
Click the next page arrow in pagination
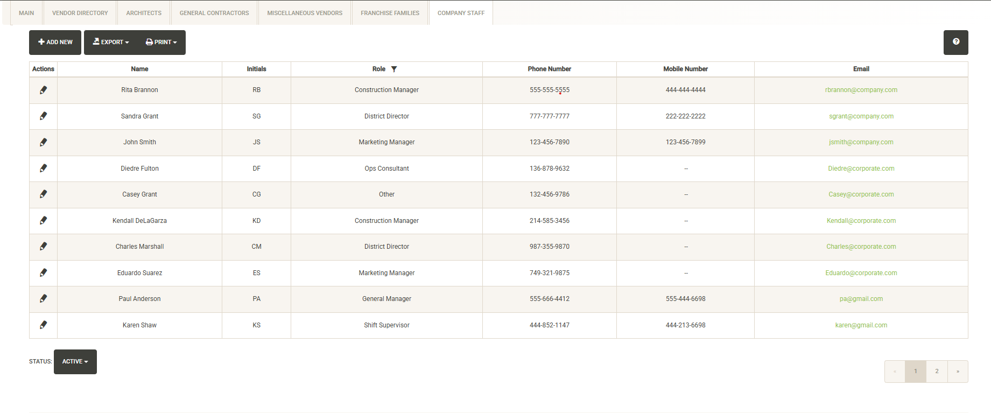point(958,372)
